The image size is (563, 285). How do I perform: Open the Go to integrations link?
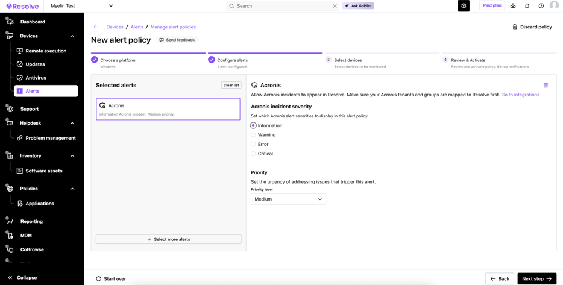(520, 95)
